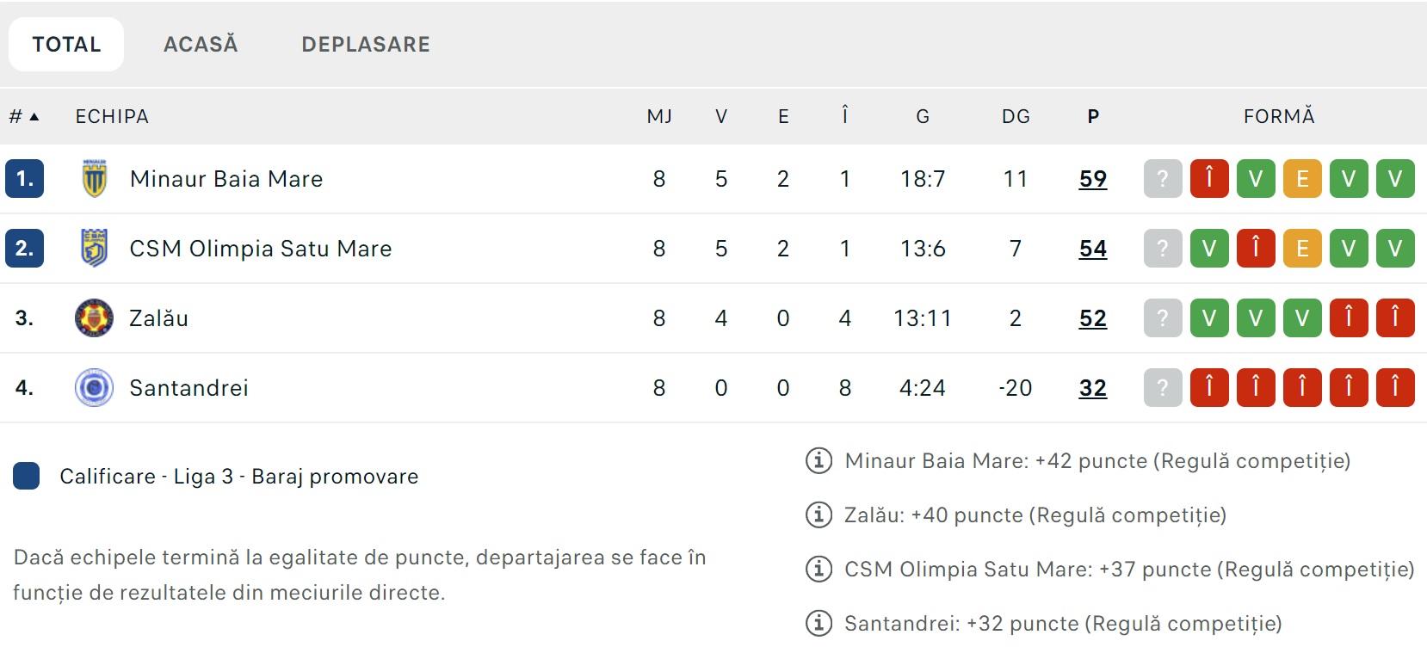Click Zalău's unknown upcoming match badge
The image size is (1427, 647).
(x=1163, y=318)
